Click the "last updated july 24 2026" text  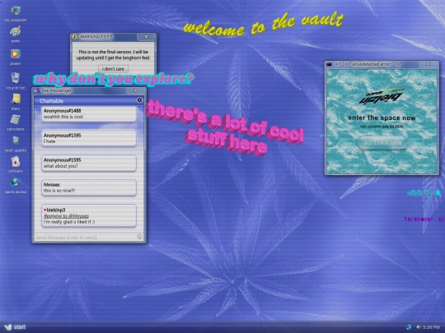tap(382, 127)
